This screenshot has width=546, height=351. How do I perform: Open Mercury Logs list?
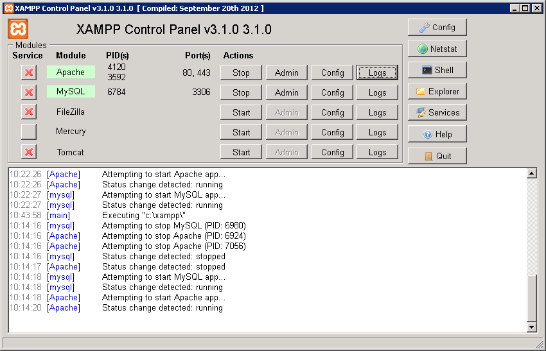click(377, 132)
